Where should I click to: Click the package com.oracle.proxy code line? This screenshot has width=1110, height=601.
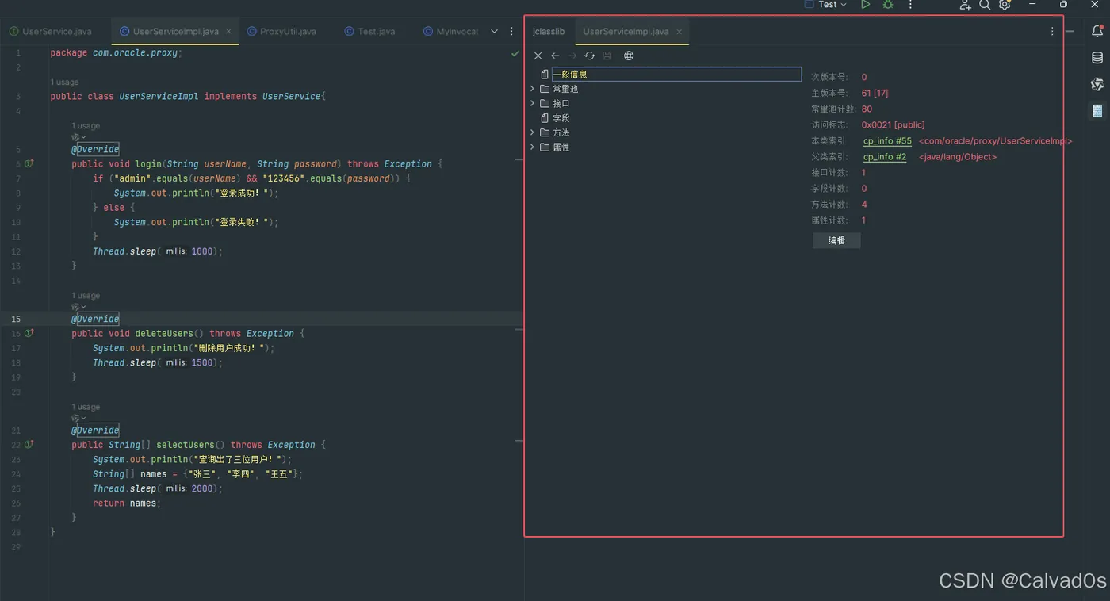point(117,52)
